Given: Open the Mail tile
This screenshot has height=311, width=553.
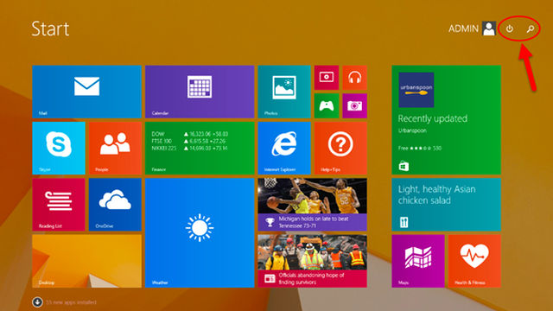Looking at the screenshot, I should coord(86,92).
